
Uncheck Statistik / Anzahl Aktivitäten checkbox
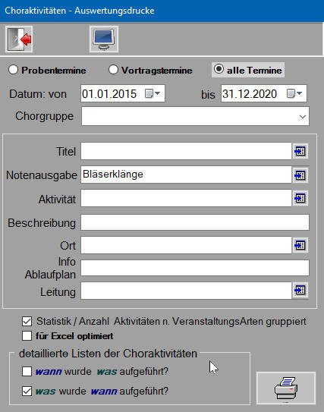click(27, 321)
